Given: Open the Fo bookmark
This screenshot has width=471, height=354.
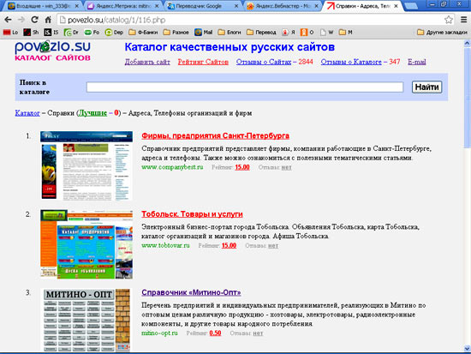Looking at the screenshot, I should pos(92,33).
